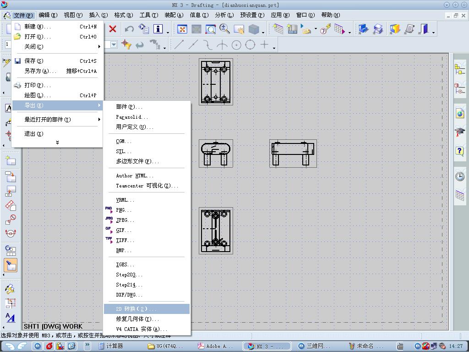469x352 pixels.
Task: Expand 最近打开的部件(Y) submenu
Action: tap(57, 120)
